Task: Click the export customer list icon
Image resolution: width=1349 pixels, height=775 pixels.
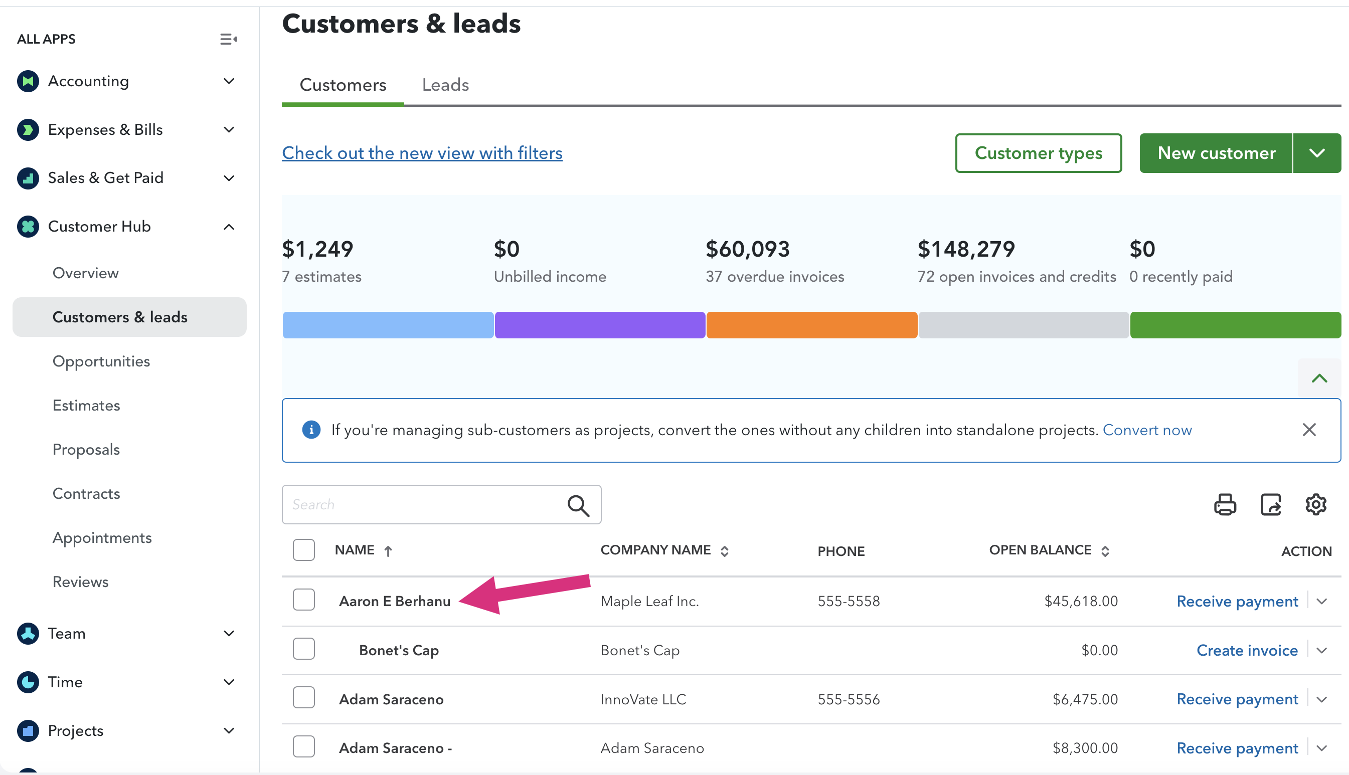Action: (1270, 504)
